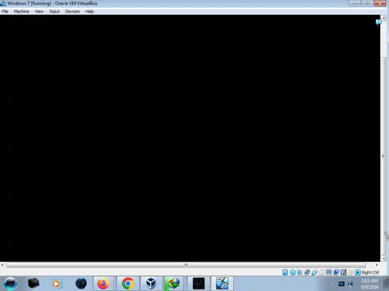This screenshot has width=389, height=291.
Task: Click the vertical scrollbar down arrow
Action: coord(383,258)
